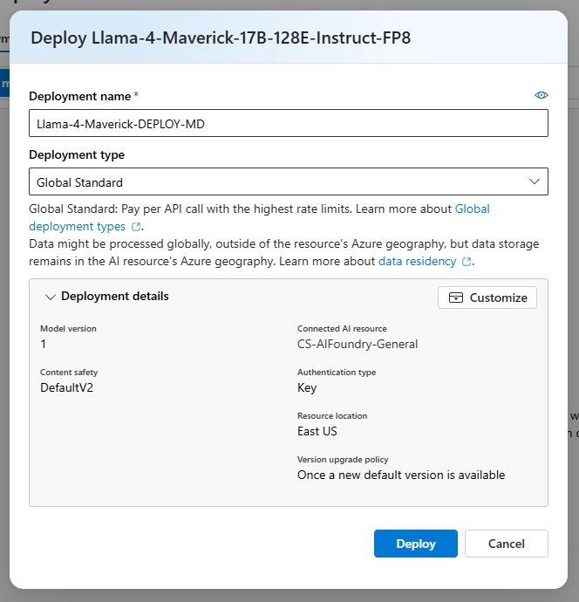This screenshot has width=579, height=602.
Task: Click the DefaultV2 content safety value
Action: [67, 387]
